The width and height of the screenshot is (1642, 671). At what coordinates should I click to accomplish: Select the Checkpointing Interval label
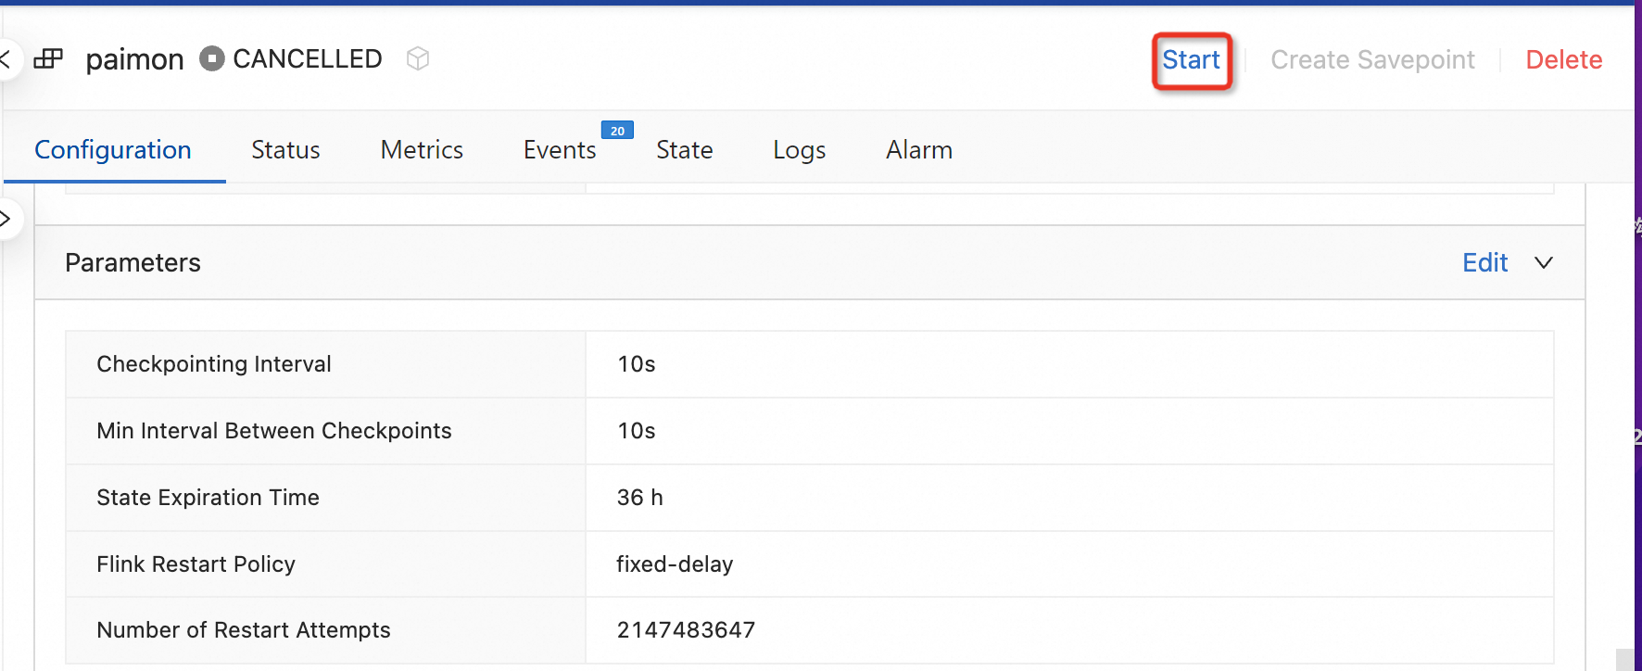click(x=214, y=364)
